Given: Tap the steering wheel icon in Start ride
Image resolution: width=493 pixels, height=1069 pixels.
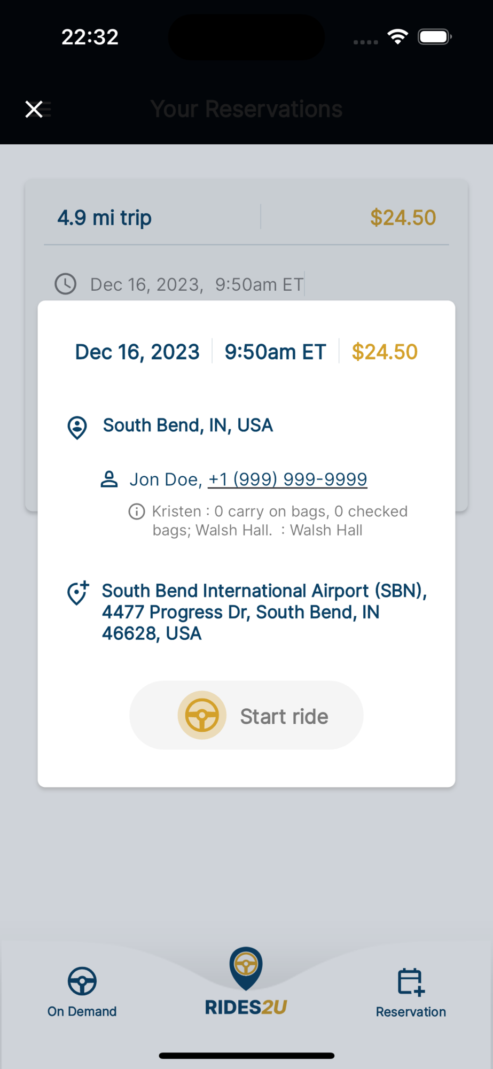Looking at the screenshot, I should point(202,715).
